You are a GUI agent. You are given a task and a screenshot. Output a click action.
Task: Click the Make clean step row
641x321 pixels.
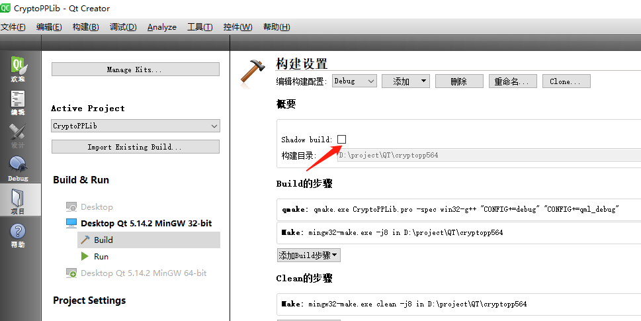(x=458, y=304)
